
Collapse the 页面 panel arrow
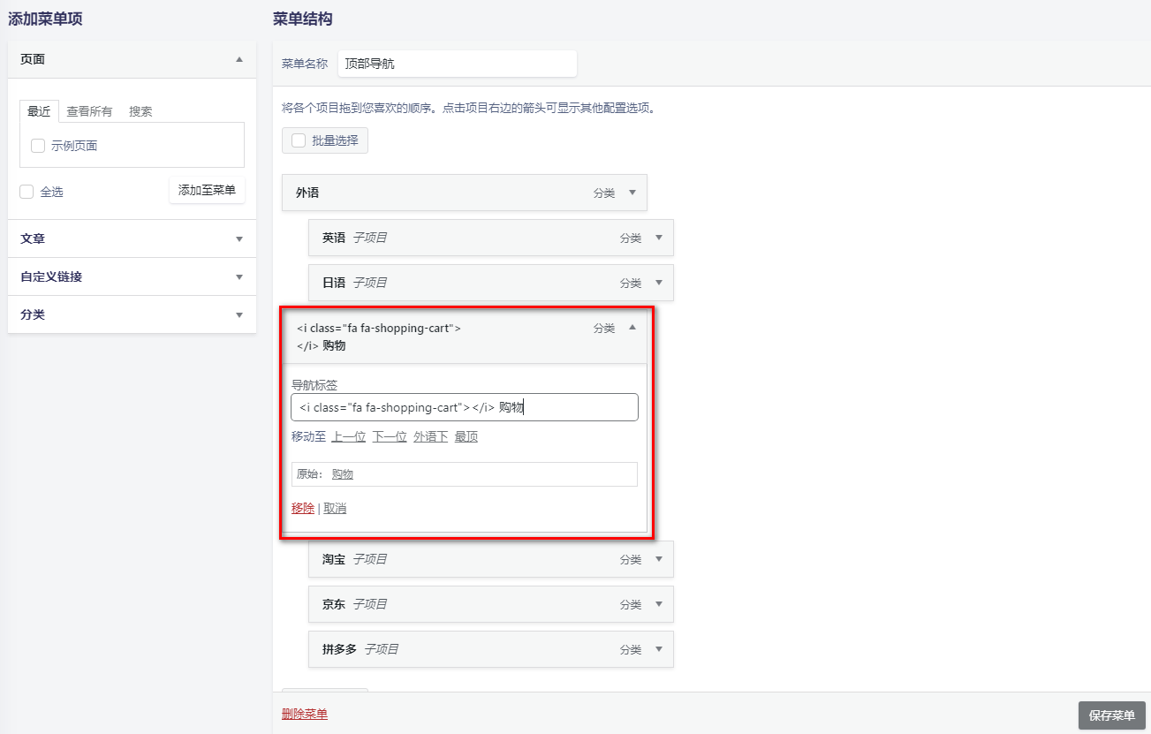(x=239, y=59)
